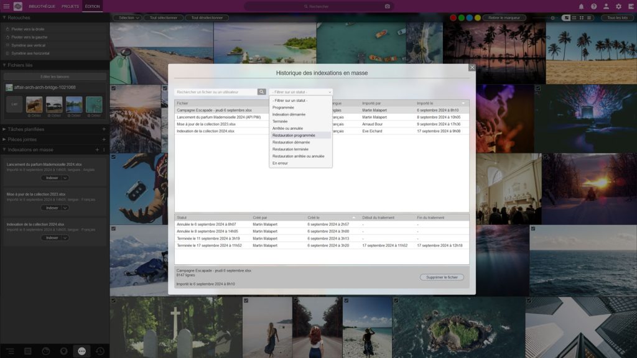The width and height of the screenshot is (637, 358).
Task: Add a new Pièces jointes item
Action: pyautogui.click(x=104, y=139)
